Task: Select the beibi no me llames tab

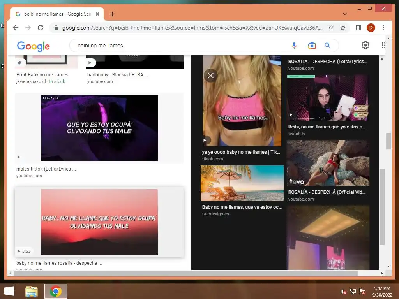Action: point(57,14)
